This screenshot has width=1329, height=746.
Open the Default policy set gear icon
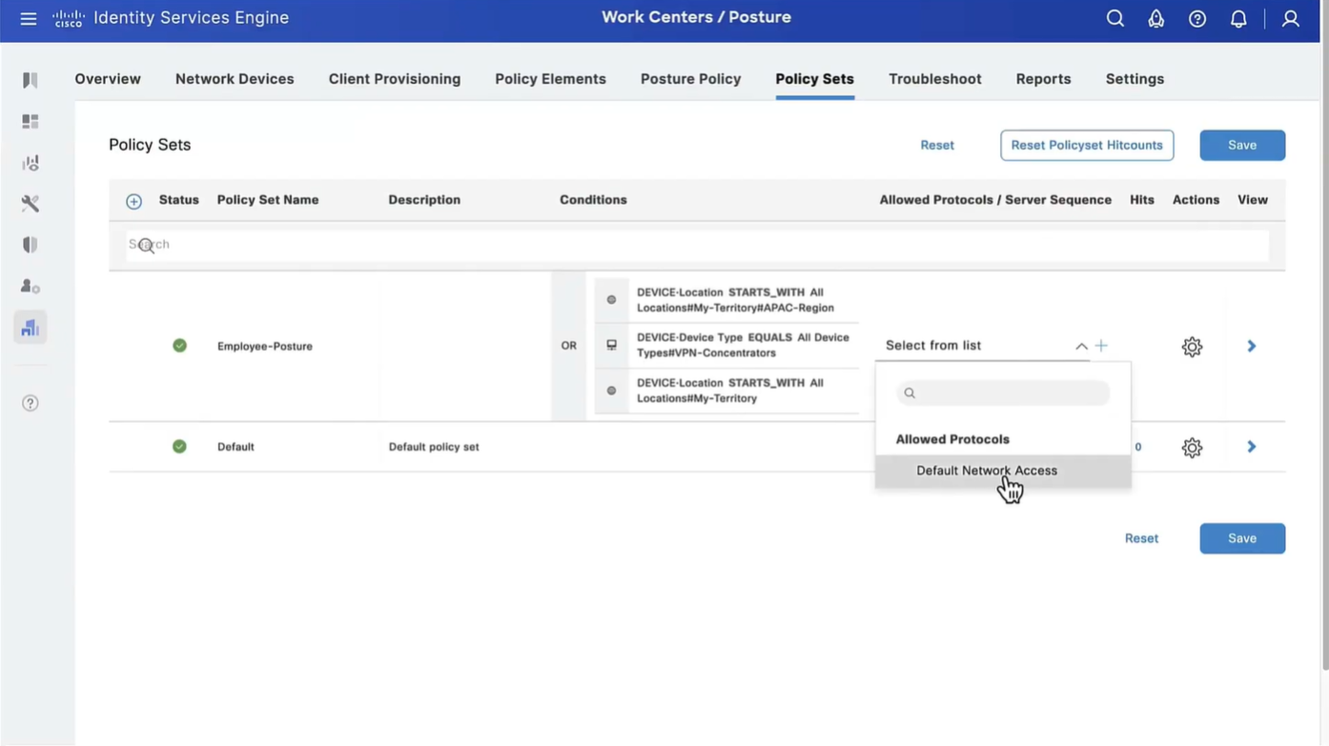pos(1192,448)
